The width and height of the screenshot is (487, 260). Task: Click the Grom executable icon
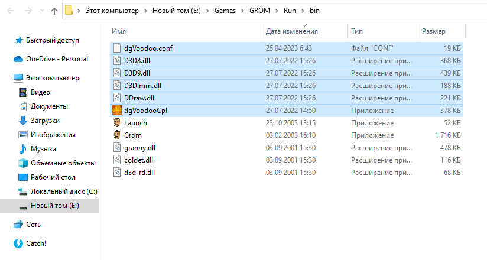(x=116, y=135)
